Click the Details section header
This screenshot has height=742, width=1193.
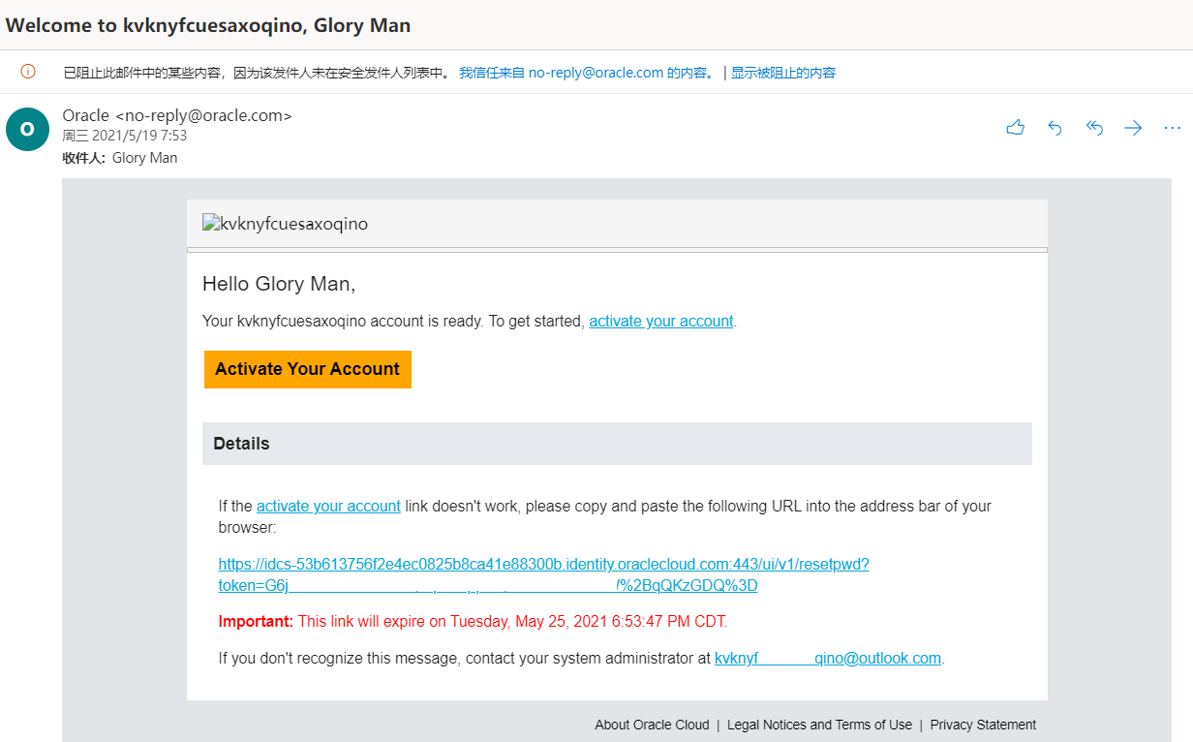[617, 444]
